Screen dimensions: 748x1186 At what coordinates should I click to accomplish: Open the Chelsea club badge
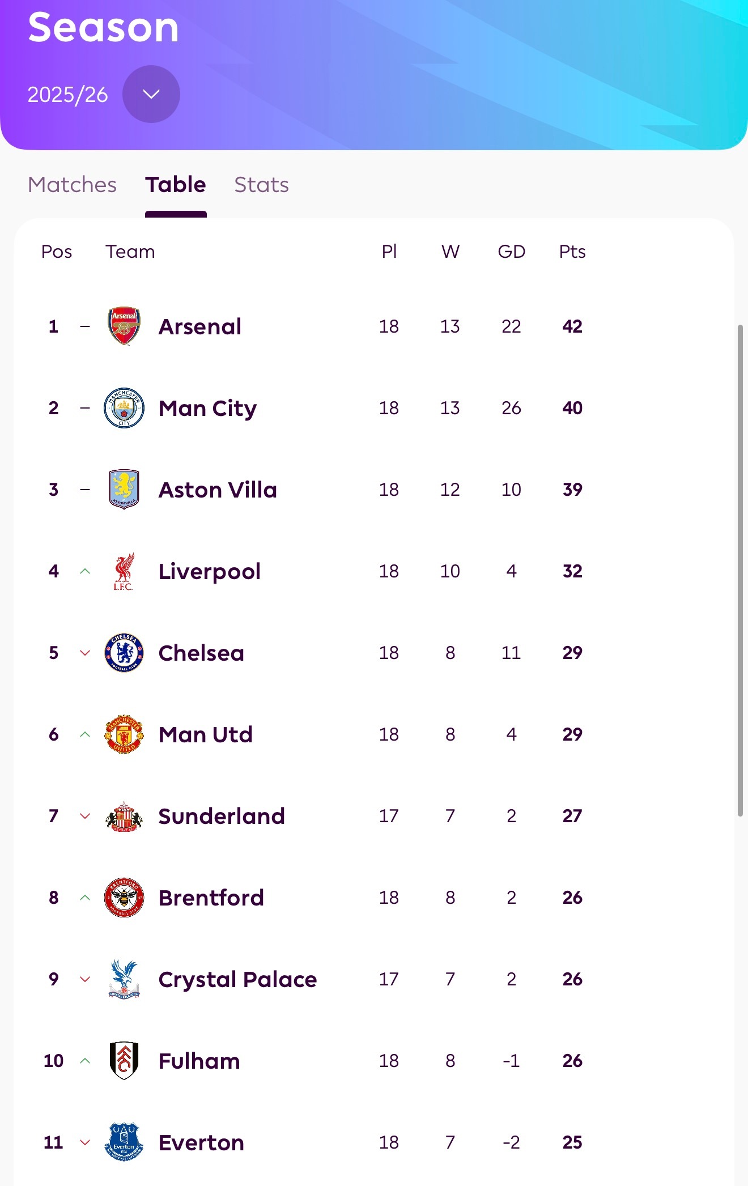[x=124, y=653]
